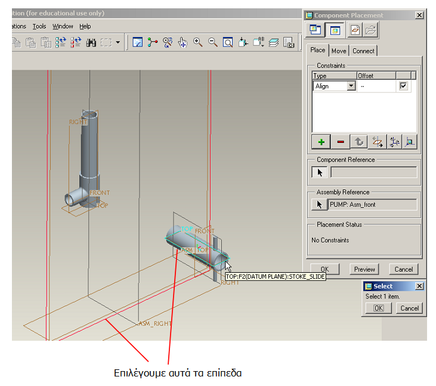Click the Offset column header
The width and height of the screenshot is (436, 386).
tap(376, 76)
